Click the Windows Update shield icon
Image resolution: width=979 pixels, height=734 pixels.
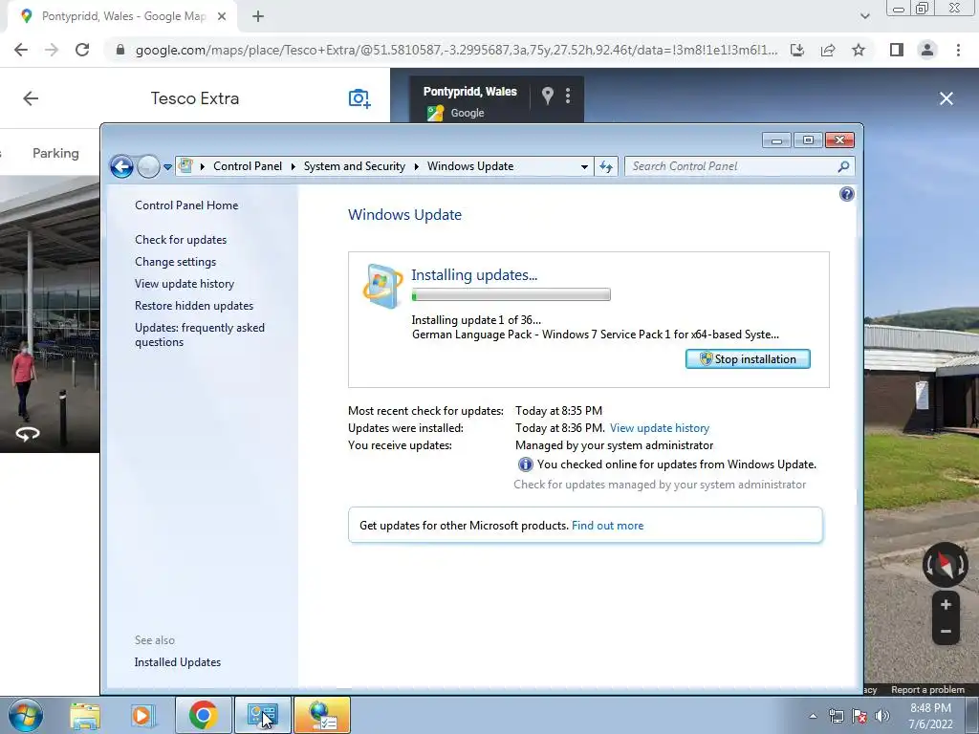382,286
